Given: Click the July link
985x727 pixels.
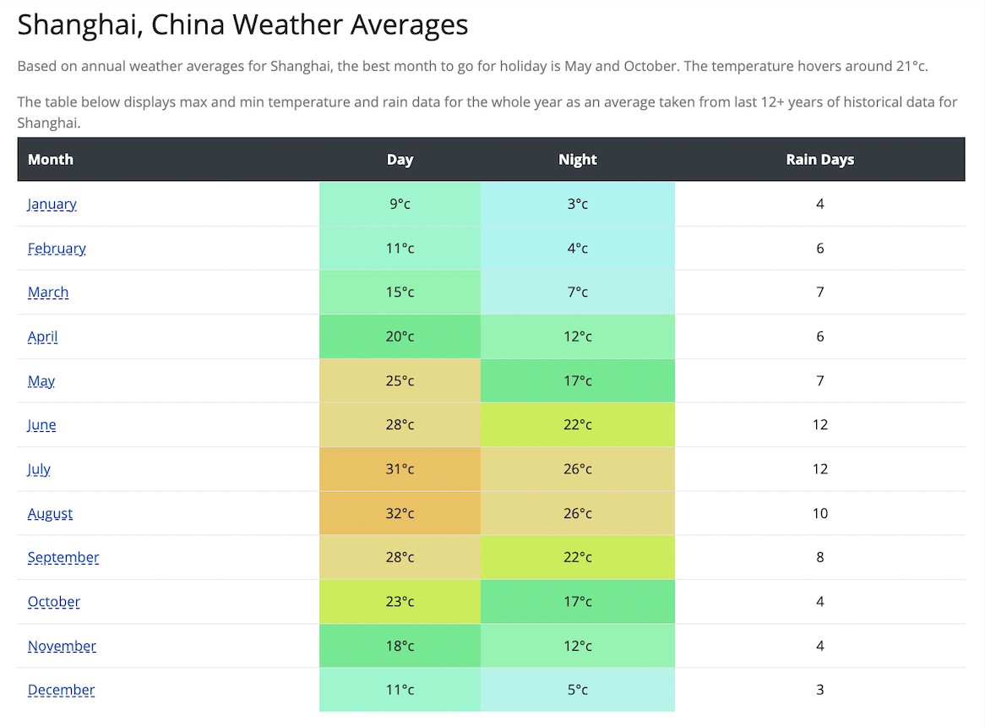Looking at the screenshot, I should 39,469.
